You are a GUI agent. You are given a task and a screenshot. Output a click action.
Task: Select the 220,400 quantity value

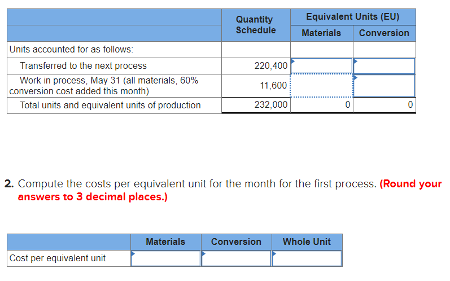[x=270, y=65]
